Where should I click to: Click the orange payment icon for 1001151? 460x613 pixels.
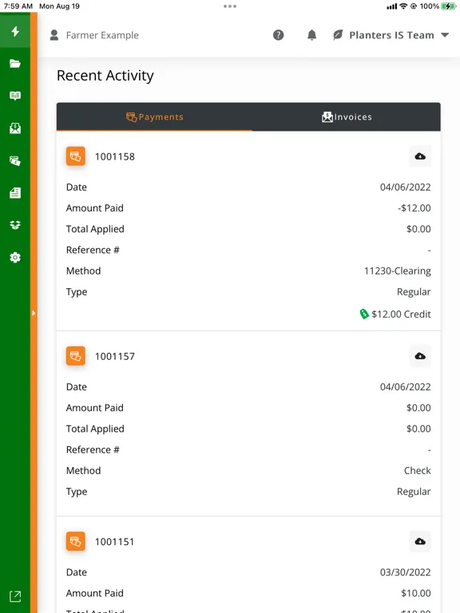[x=76, y=541]
